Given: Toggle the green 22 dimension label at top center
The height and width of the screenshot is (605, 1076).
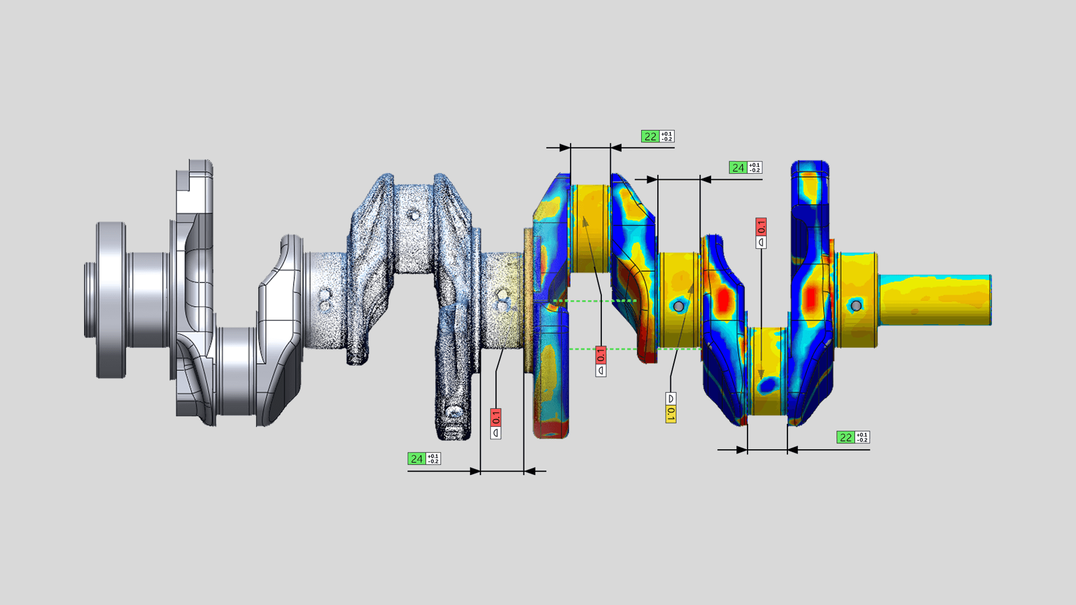Looking at the screenshot, I should coord(650,136).
